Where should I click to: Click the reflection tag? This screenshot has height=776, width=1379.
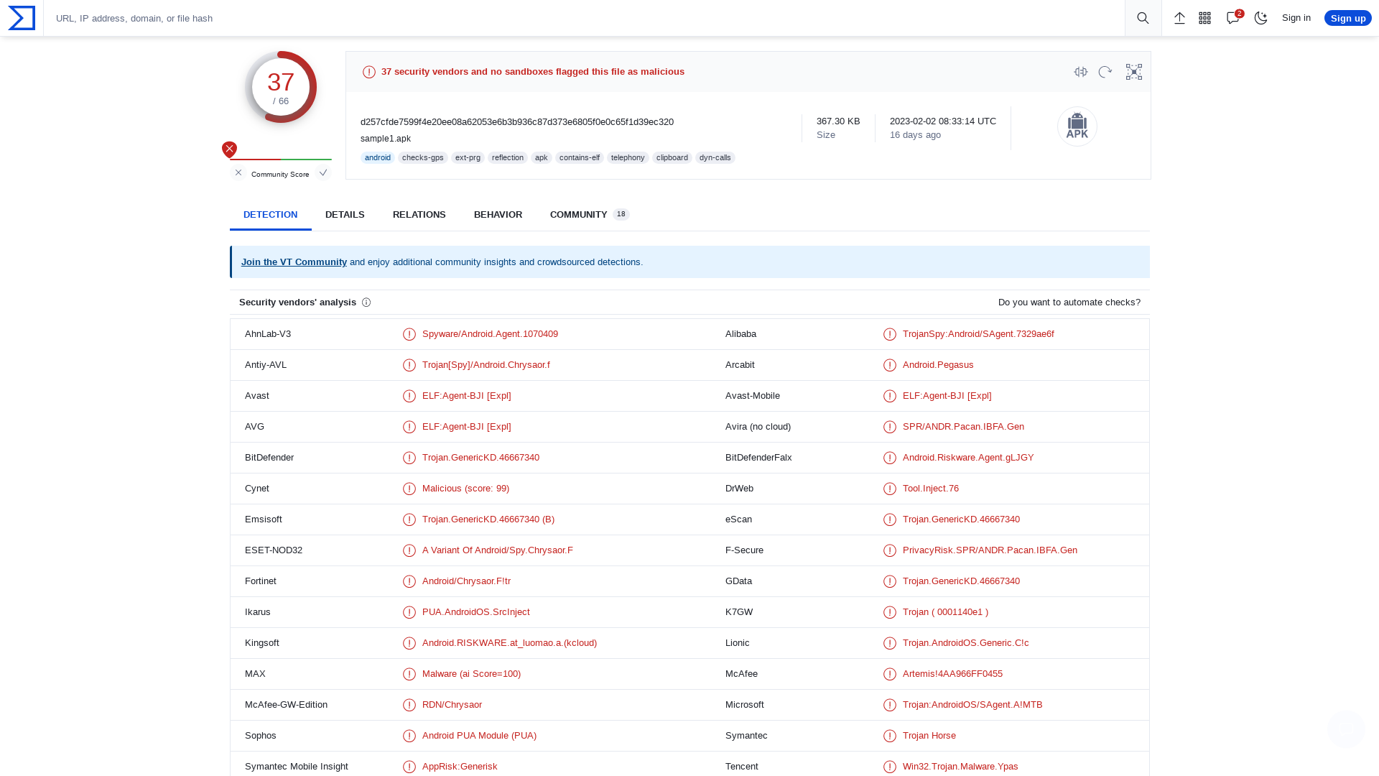coord(508,158)
